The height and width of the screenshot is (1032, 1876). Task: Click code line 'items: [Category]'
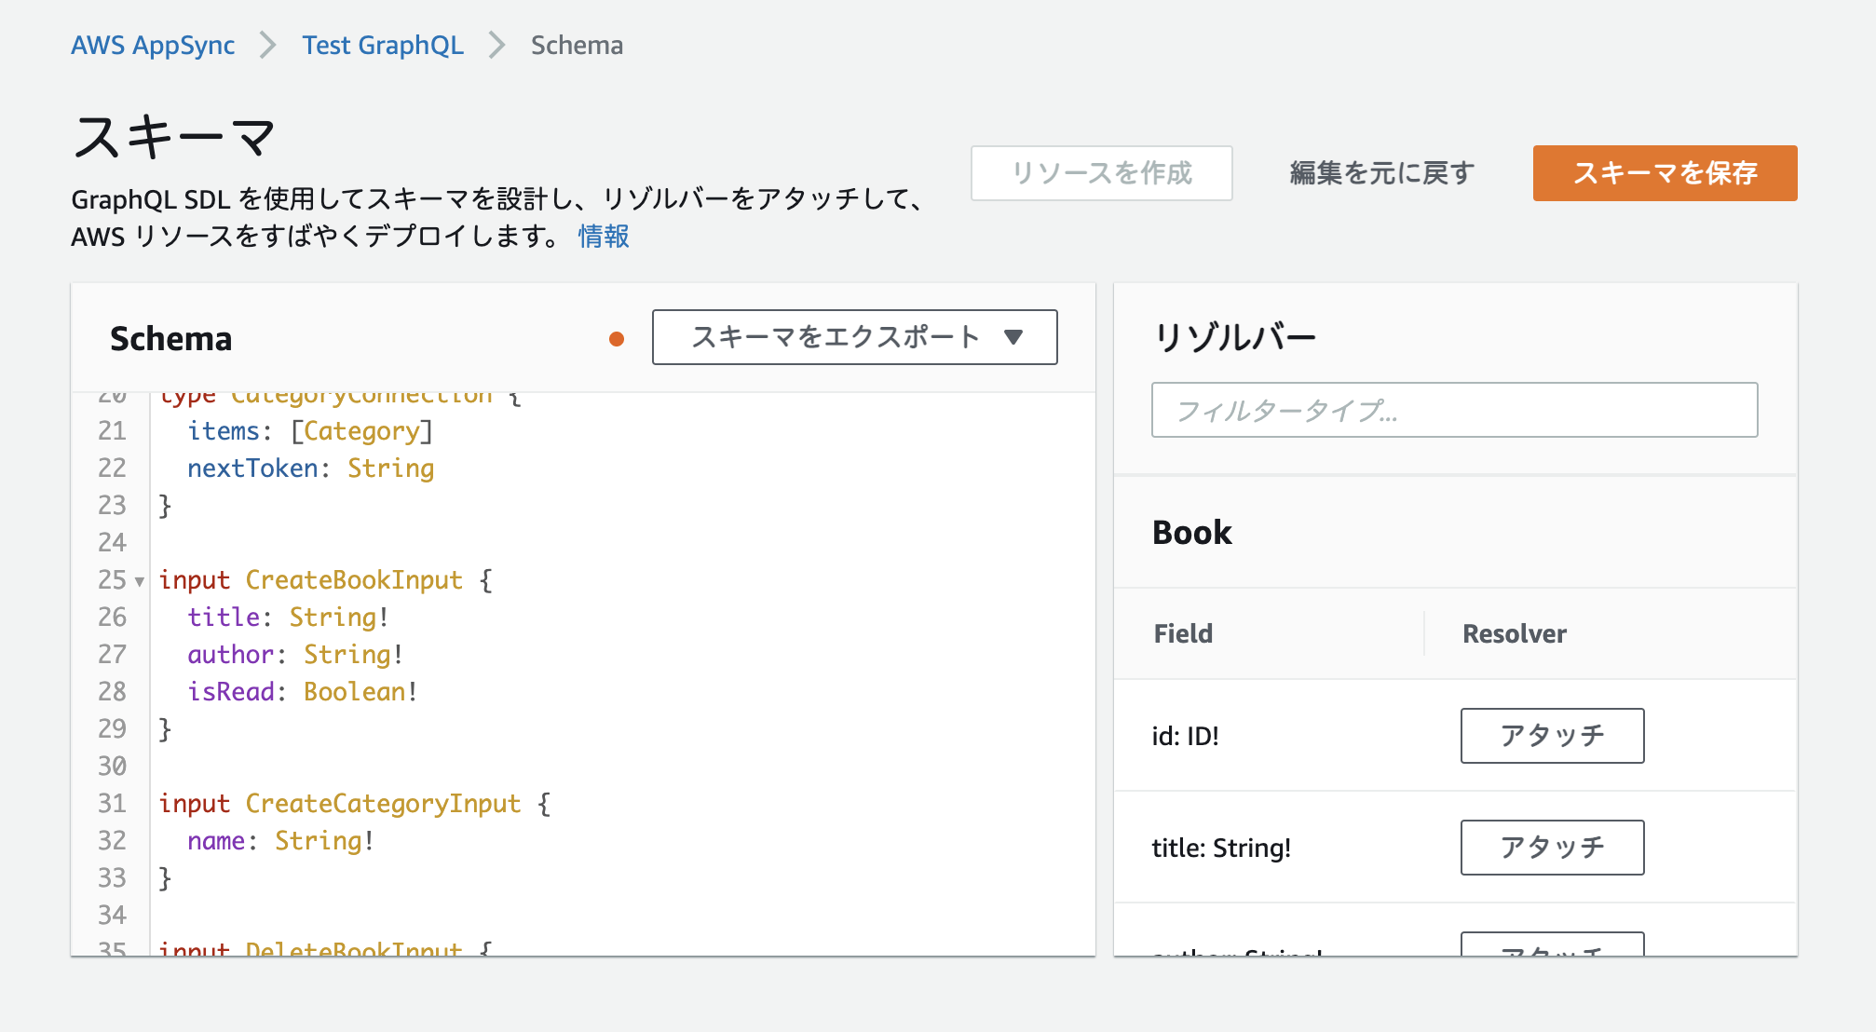coord(310,431)
